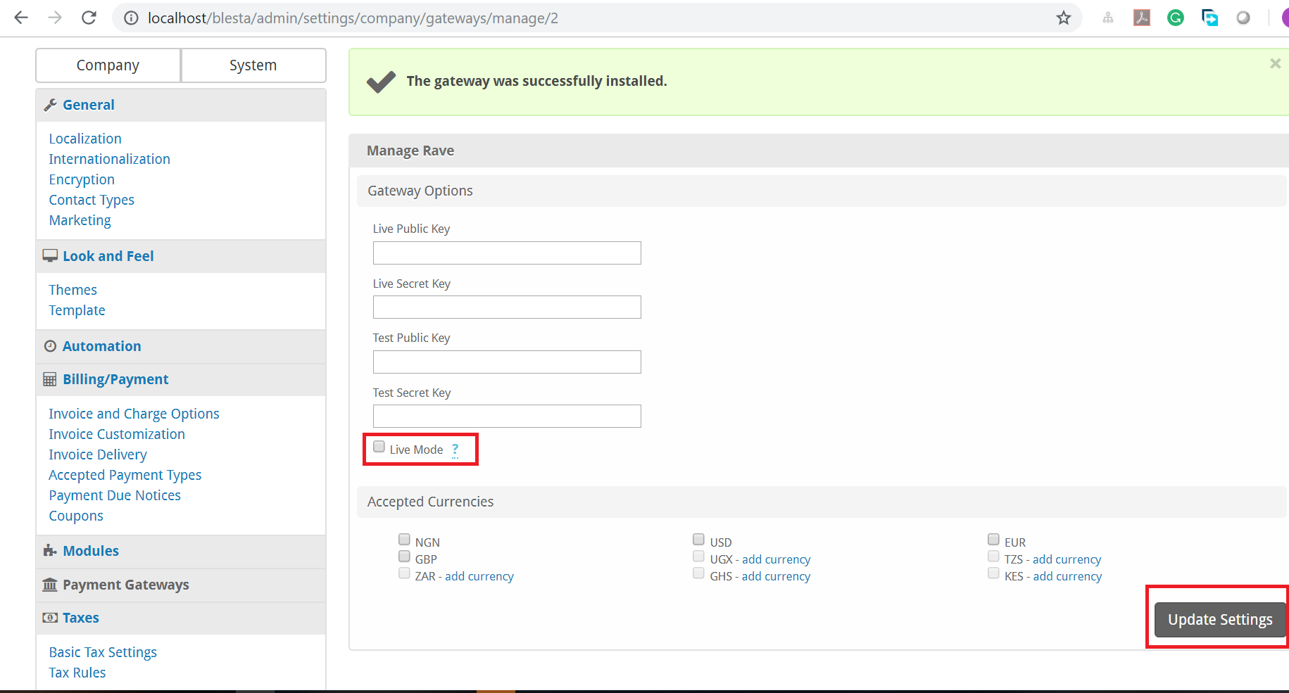1289x693 pixels.
Task: Open the Look and Feel section
Action: pyautogui.click(x=108, y=256)
